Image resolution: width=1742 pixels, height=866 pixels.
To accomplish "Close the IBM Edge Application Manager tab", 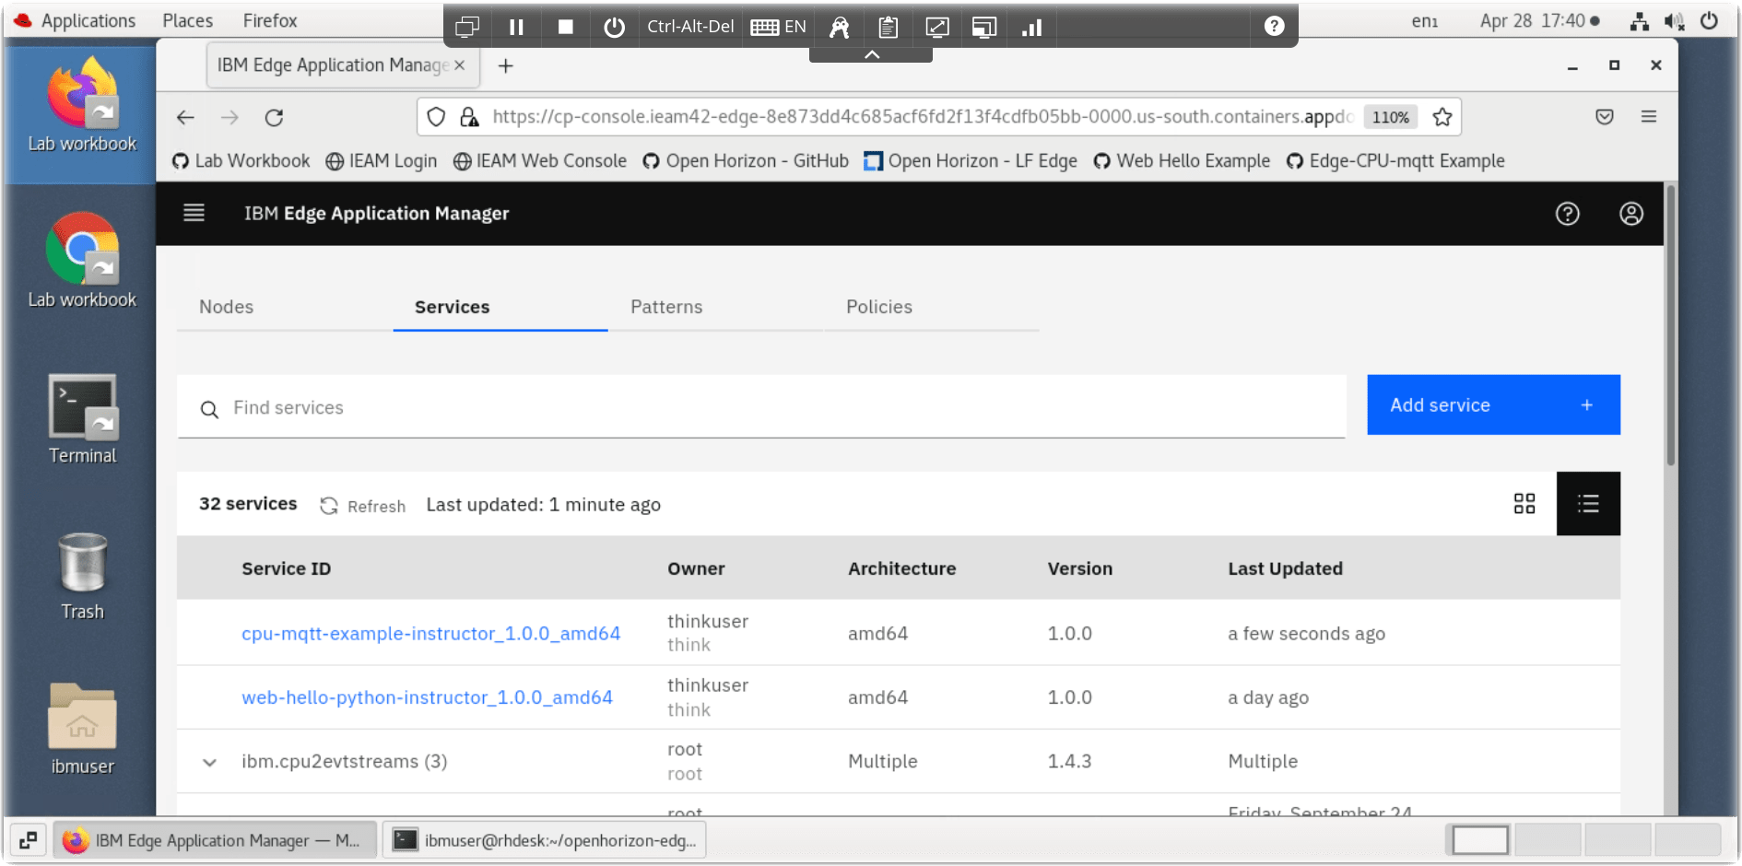I will pyautogui.click(x=459, y=65).
